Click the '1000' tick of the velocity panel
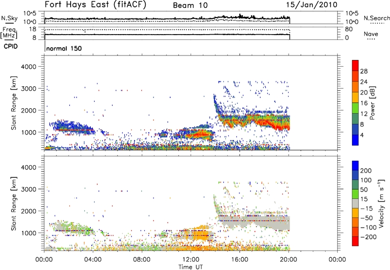 (29, 233)
